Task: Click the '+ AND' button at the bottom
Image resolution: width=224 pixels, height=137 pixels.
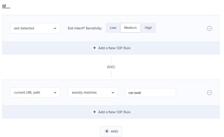Action: (111, 131)
